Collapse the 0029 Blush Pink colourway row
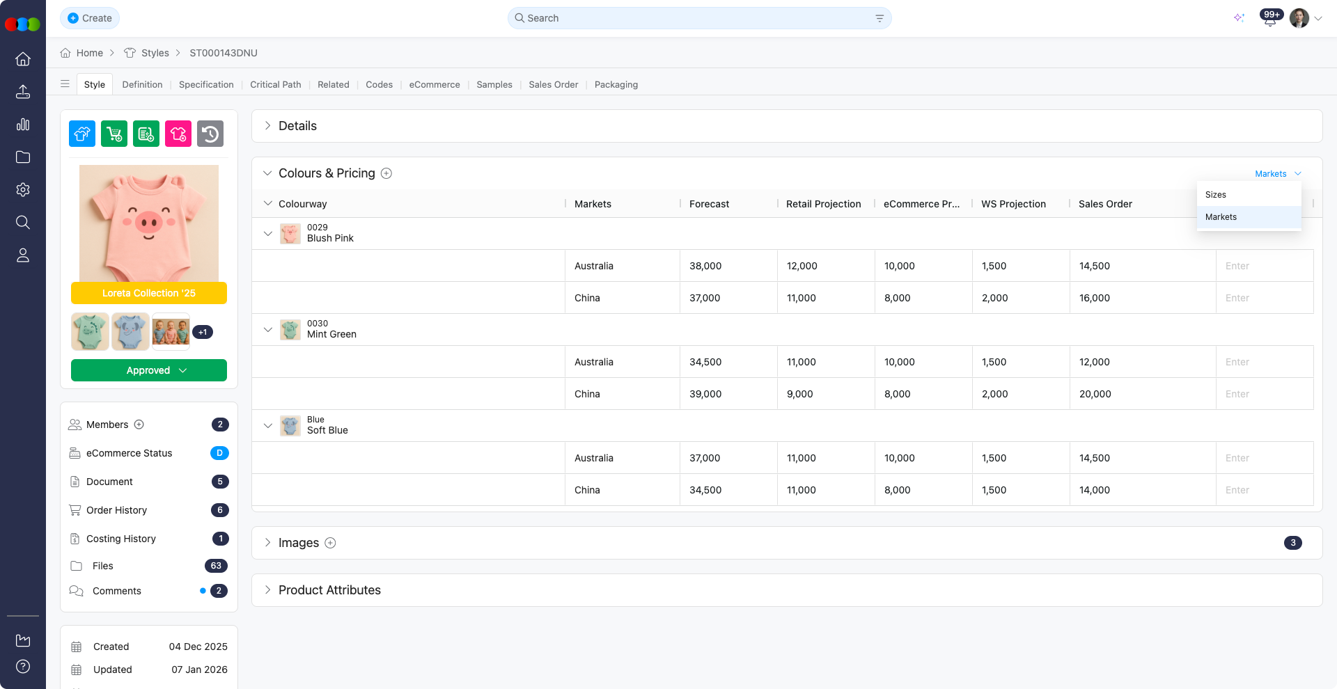1337x689 pixels. point(268,233)
